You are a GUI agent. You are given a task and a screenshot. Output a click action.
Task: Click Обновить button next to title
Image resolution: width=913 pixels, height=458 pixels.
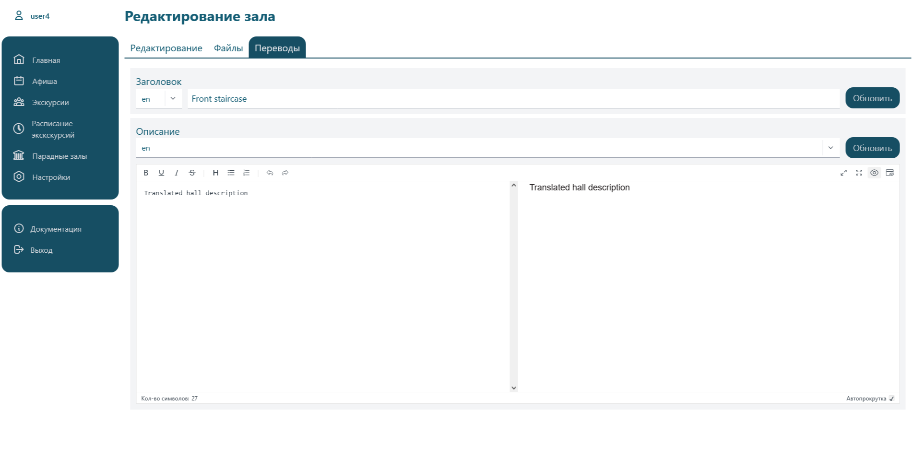[x=872, y=98]
